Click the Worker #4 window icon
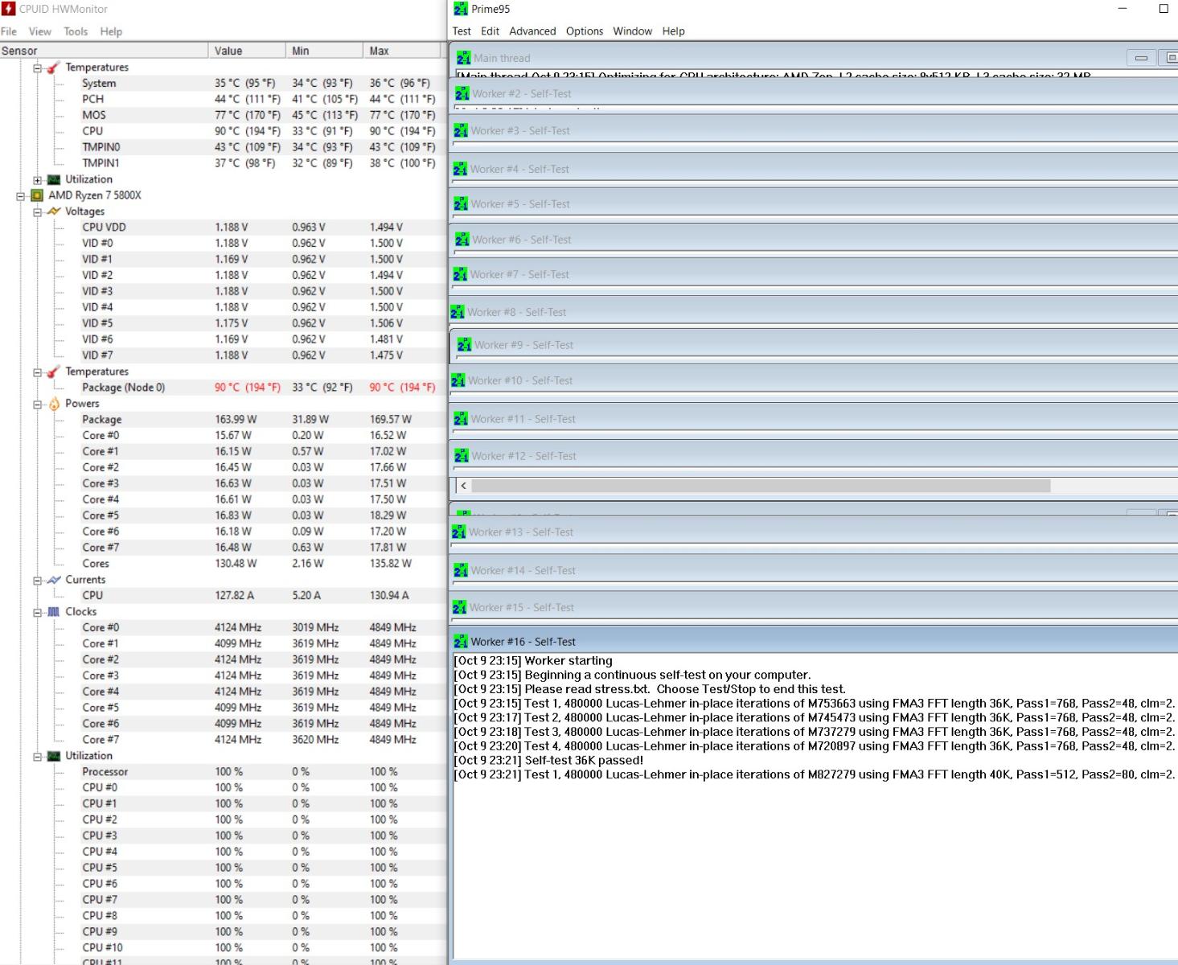1178x965 pixels. point(460,169)
